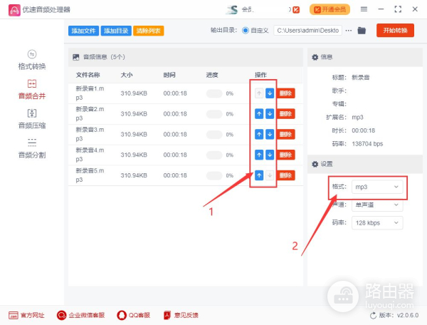This screenshot has width=427, height=325.
Task: Click the 清除列表 clear list button
Action: 149,31
